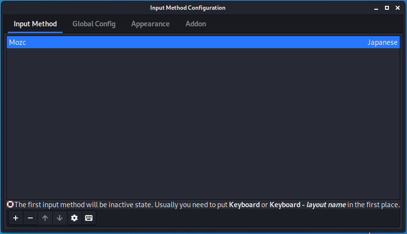Open Mozc configuration via the gear icon

(x=74, y=218)
